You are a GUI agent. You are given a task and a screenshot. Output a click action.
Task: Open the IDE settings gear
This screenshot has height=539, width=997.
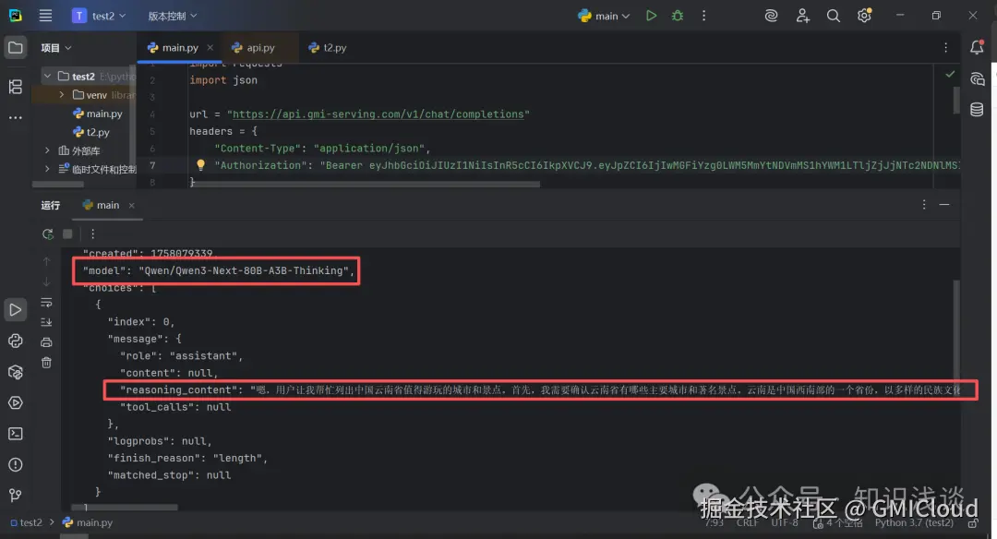(864, 16)
